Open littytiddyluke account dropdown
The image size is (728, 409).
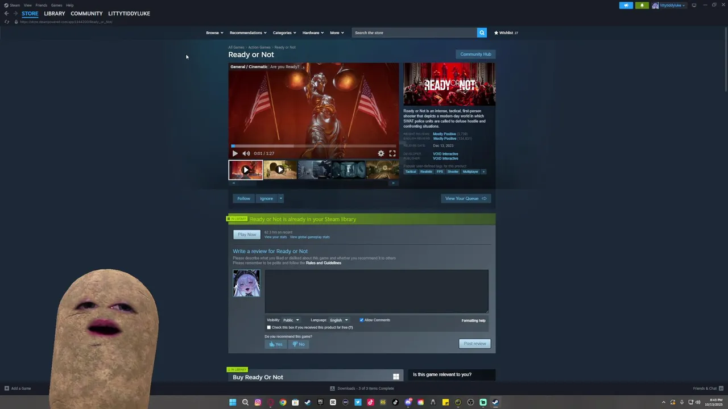[x=669, y=5]
